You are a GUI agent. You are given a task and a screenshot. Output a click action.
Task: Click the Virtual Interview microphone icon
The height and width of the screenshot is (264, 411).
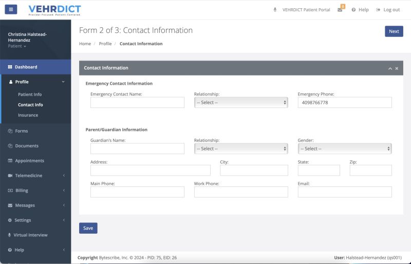click(x=9, y=235)
